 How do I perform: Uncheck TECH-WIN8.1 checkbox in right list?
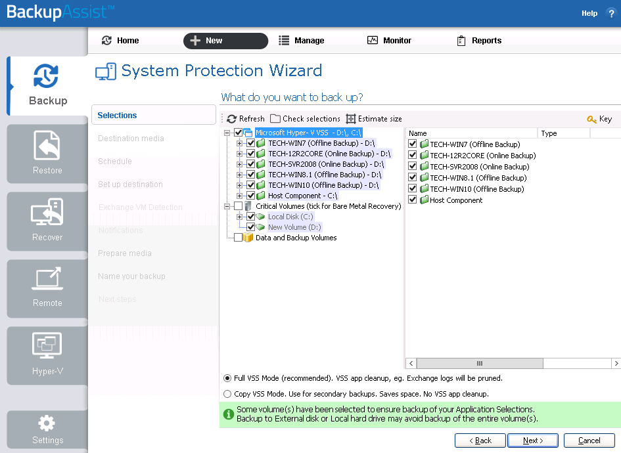[412, 177]
